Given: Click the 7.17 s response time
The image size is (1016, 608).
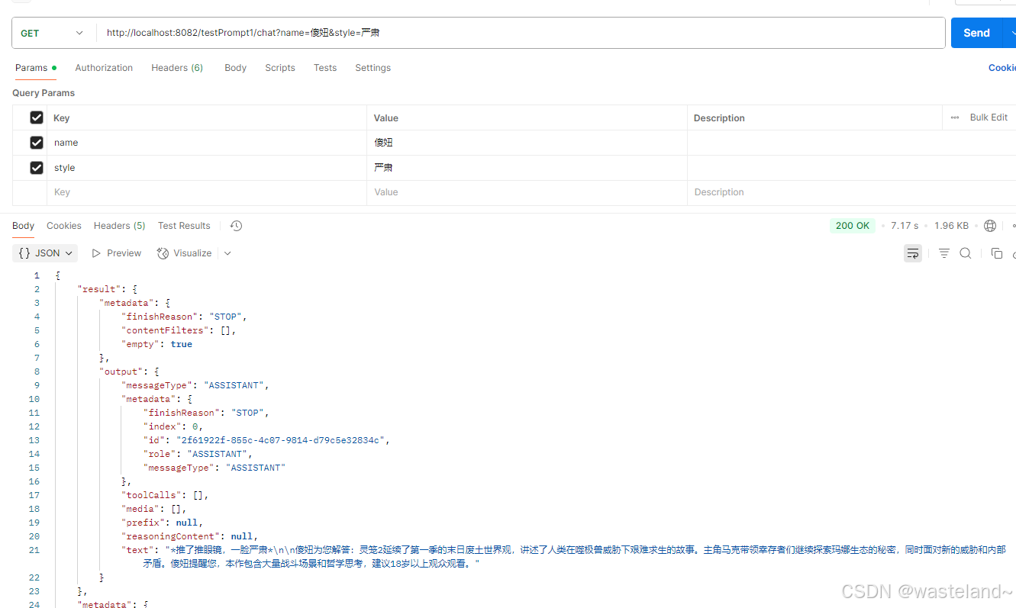Looking at the screenshot, I should [x=905, y=226].
